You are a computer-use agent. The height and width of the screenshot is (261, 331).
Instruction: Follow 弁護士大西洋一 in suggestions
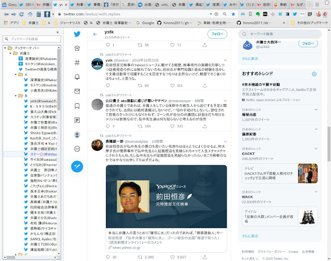pyautogui.click(x=308, y=43)
